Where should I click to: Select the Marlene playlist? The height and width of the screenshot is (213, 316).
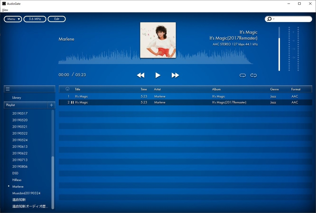[x=18, y=187]
